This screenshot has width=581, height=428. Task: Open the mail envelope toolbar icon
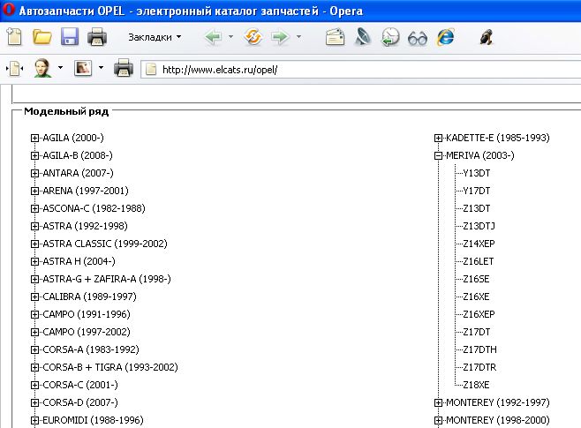coord(335,37)
